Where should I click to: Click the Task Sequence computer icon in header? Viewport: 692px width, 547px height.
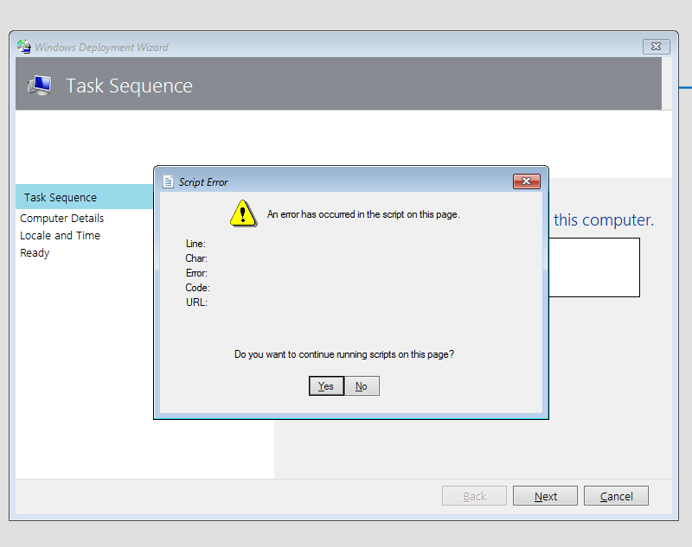tap(40, 86)
